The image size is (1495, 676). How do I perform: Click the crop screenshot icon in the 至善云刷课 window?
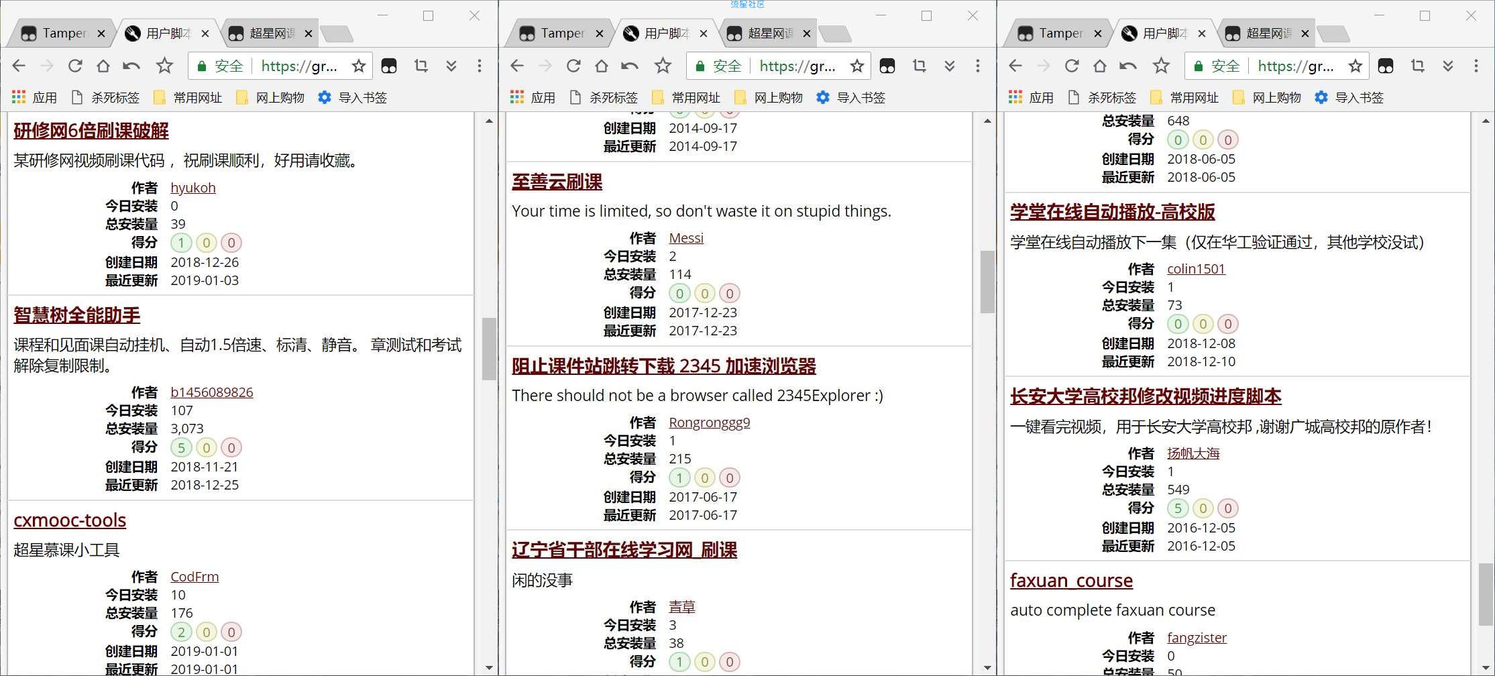920,66
